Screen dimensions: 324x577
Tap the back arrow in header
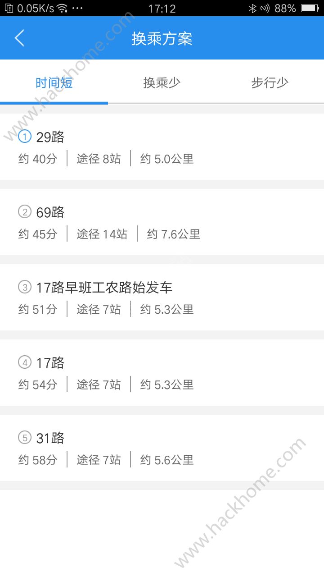click(19, 38)
